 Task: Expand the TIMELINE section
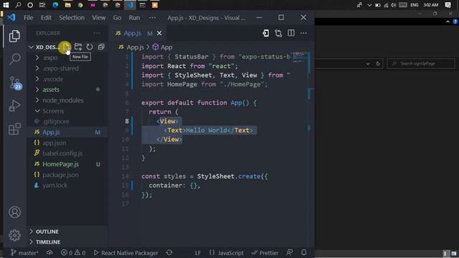pyautogui.click(x=67, y=242)
